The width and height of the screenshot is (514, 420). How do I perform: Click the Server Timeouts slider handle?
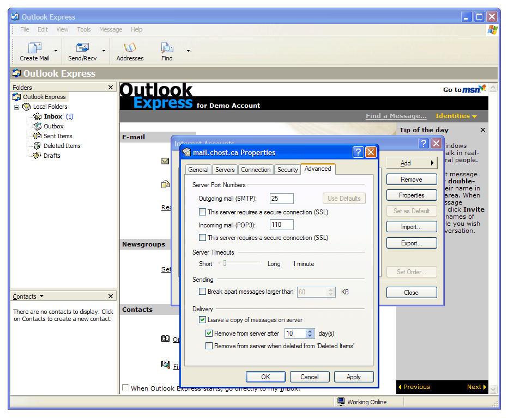[224, 263]
